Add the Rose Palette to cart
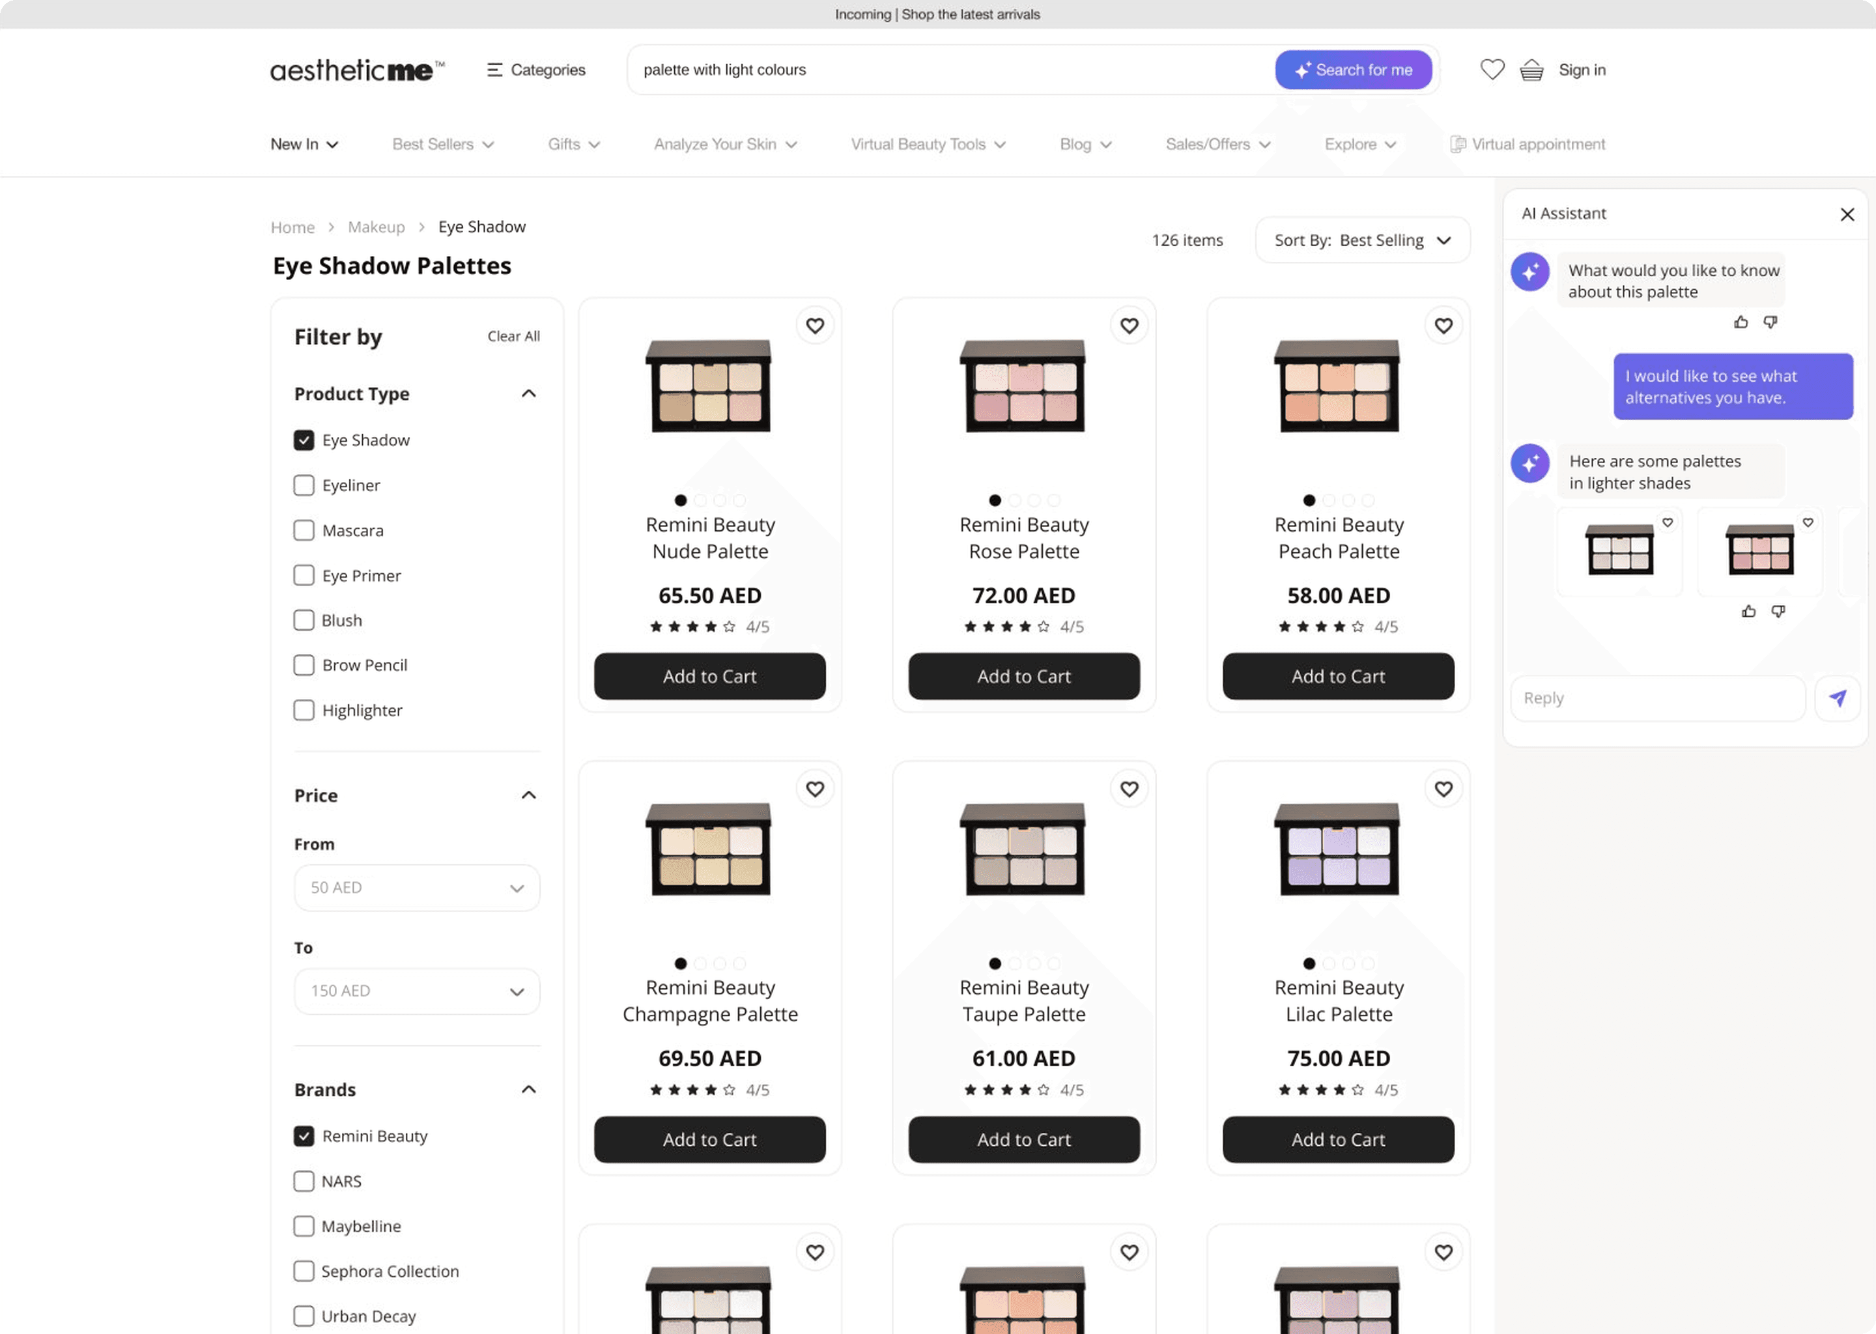 1023,676
